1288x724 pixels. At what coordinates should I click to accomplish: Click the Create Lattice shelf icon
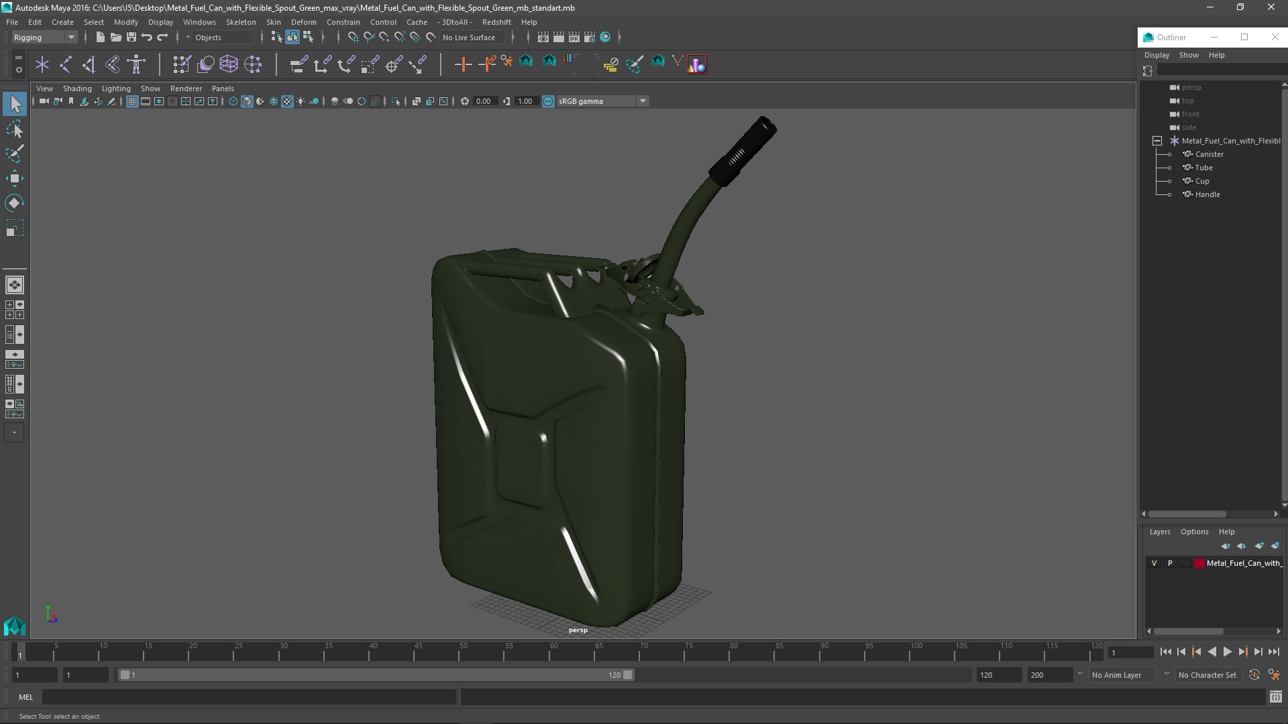point(229,64)
